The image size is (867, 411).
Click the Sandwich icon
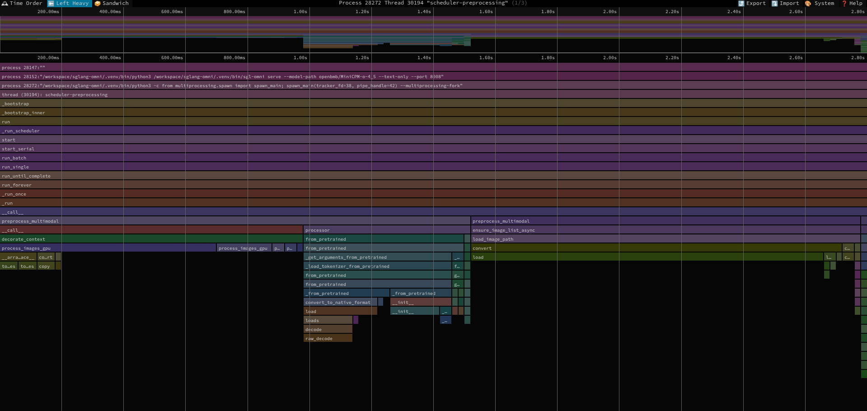pyautogui.click(x=97, y=3)
